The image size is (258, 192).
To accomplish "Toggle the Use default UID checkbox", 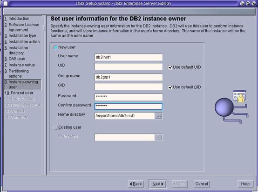I will pos(170,67).
